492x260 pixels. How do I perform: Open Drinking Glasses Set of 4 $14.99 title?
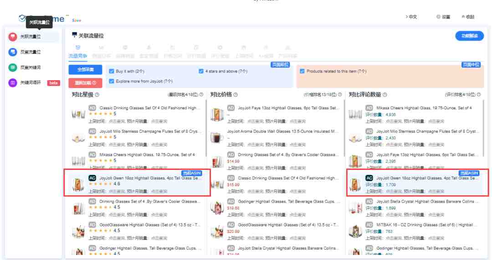coord(288,155)
